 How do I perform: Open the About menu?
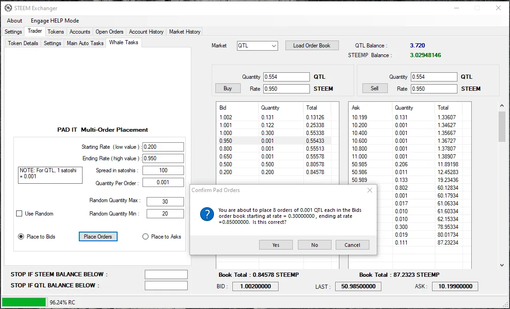pos(15,20)
